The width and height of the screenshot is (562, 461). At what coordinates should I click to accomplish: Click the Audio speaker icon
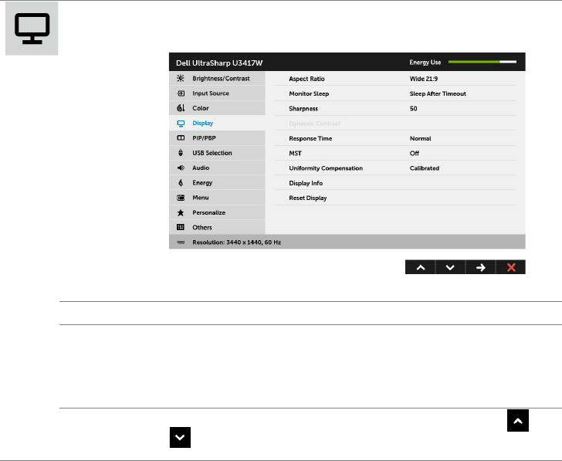(181, 168)
